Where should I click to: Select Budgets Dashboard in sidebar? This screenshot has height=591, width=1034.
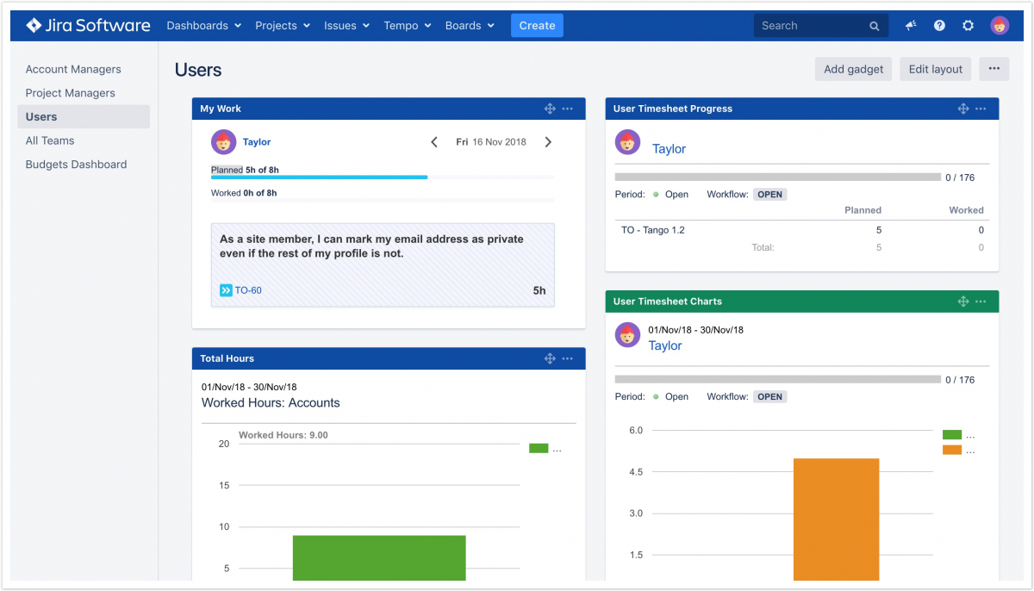tap(76, 165)
